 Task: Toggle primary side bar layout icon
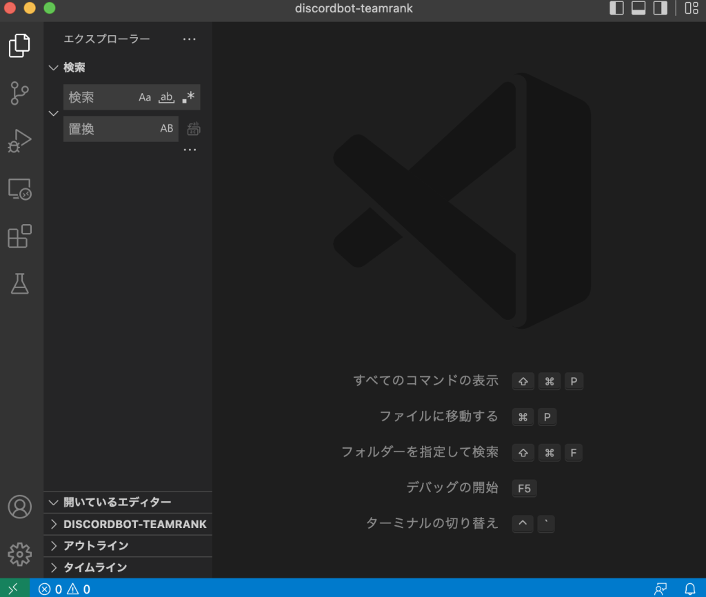[x=616, y=8]
